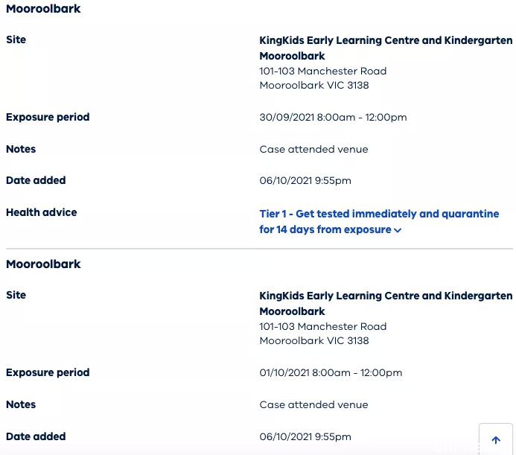Screen dimensions: 516x455
Task: Click the 'for 14 days from exposure' text
Action: [325, 229]
